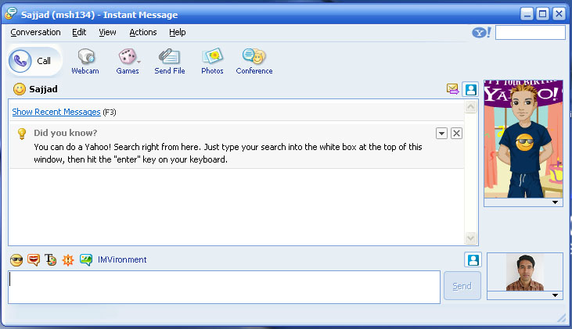Open the Audibles speech-bubble lips icon
This screenshot has height=329, width=572.
point(34,259)
